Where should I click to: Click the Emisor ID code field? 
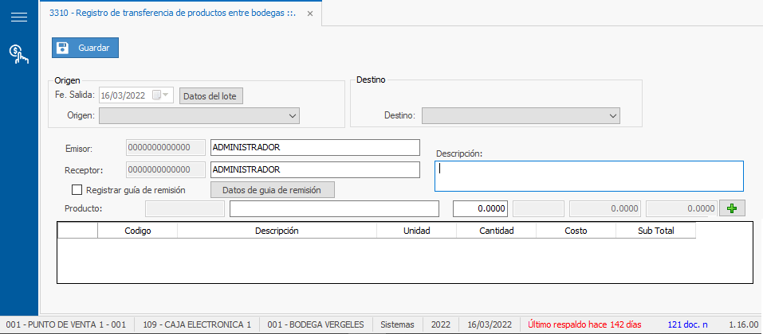166,148
